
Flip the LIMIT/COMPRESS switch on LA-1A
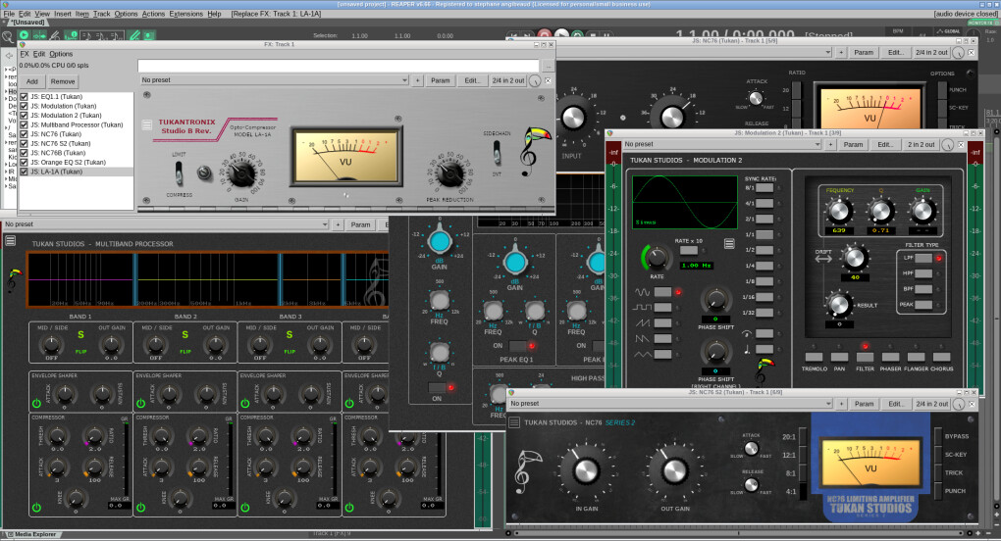click(x=178, y=172)
